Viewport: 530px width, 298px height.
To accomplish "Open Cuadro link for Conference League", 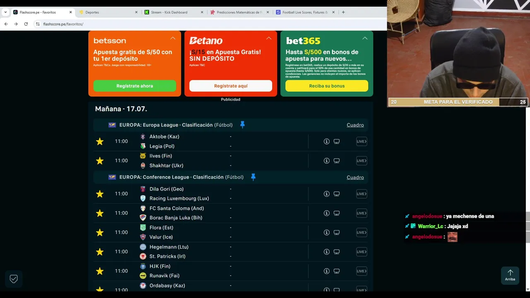I will (x=355, y=177).
